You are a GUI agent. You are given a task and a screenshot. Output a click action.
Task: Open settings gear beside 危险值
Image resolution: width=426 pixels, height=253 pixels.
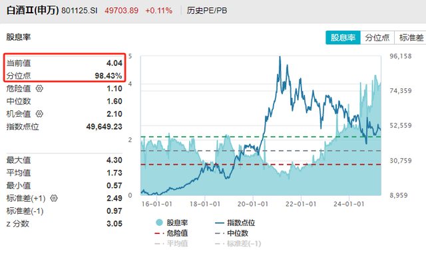39,88
